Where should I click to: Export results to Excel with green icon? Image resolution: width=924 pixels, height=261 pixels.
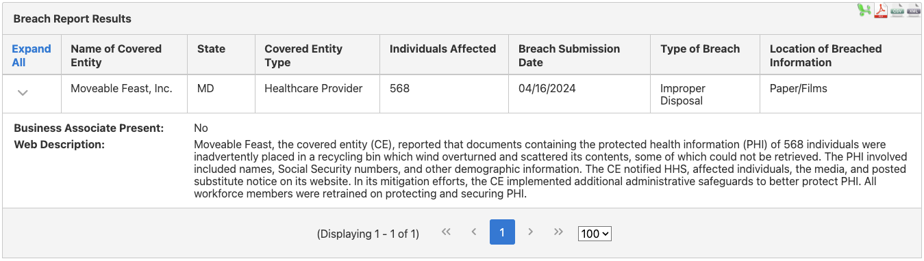[x=864, y=10]
